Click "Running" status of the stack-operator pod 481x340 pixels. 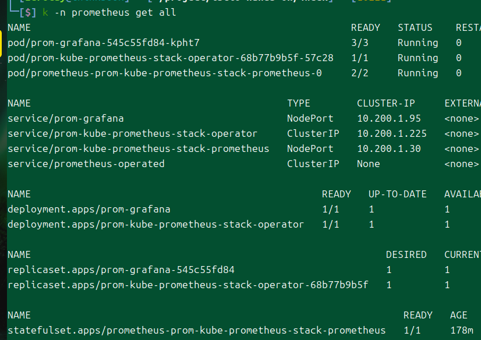tap(418, 58)
